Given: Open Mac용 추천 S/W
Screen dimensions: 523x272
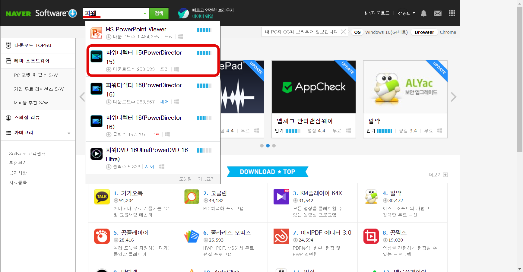Looking at the screenshot, I should click(31, 103).
